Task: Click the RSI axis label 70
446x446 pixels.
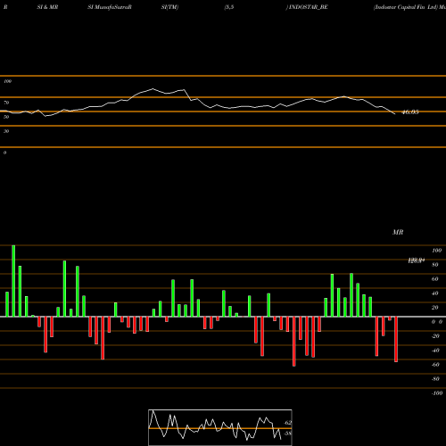Action: [x=6, y=103]
